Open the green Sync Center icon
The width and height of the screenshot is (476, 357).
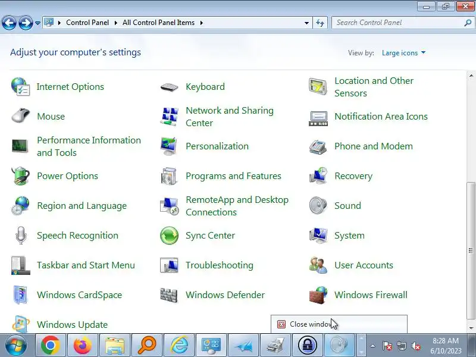169,235
